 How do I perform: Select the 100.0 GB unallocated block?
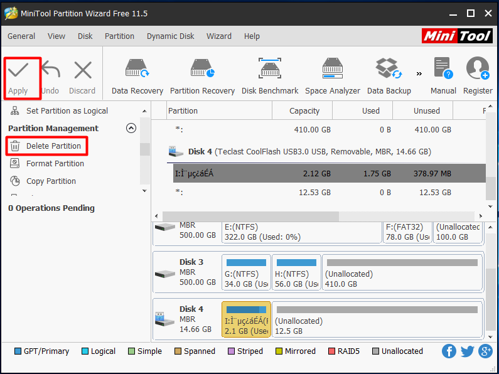tap(458, 233)
